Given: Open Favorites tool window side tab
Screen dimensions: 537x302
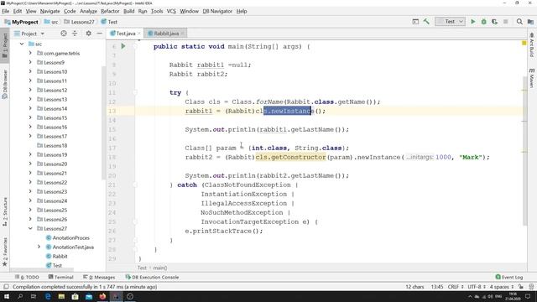Looking at the screenshot, I should point(5,252).
